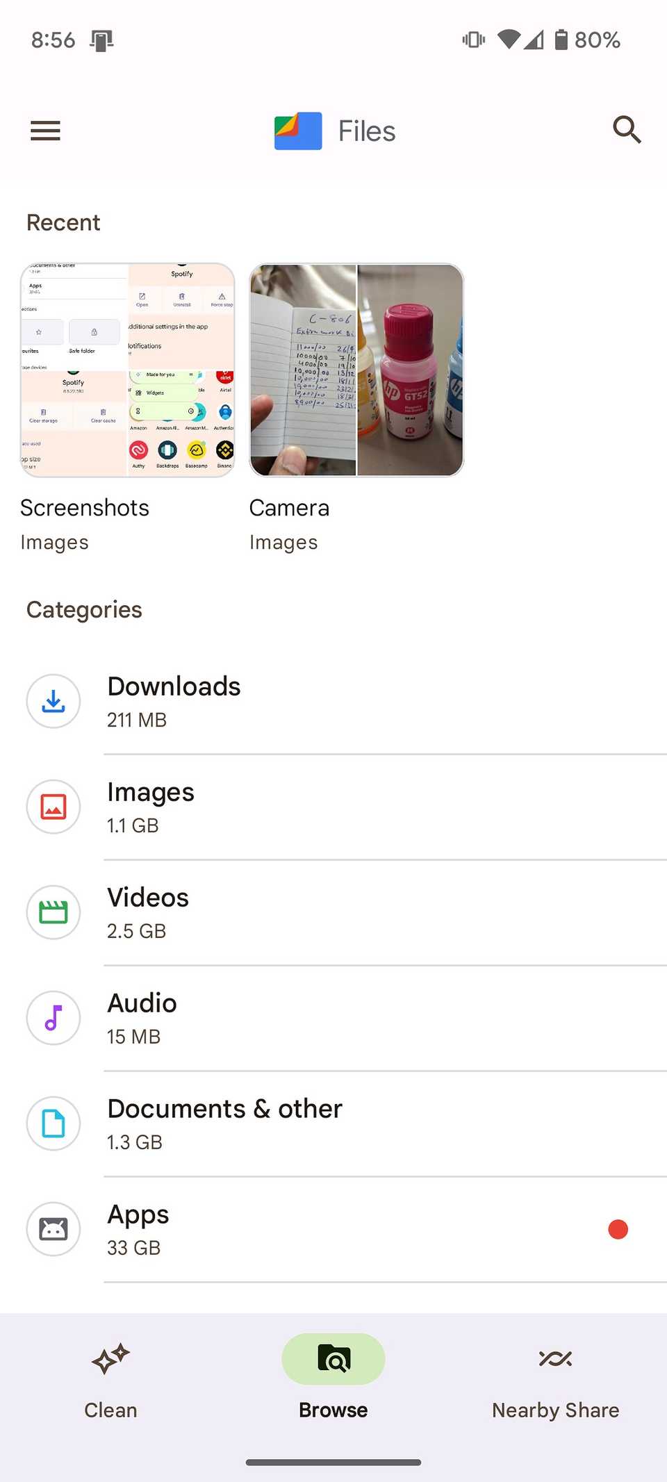Open the hamburger navigation menu
Screen dimensions: 667x1482
pyautogui.click(x=45, y=131)
